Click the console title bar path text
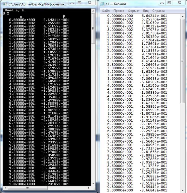 pos(37,4)
